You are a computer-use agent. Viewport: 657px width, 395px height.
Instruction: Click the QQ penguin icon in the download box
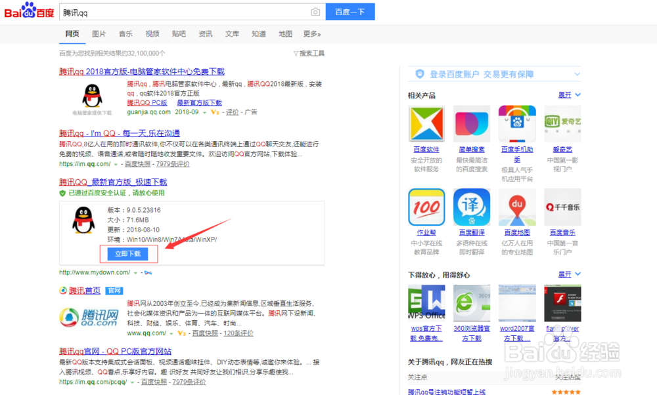(84, 220)
